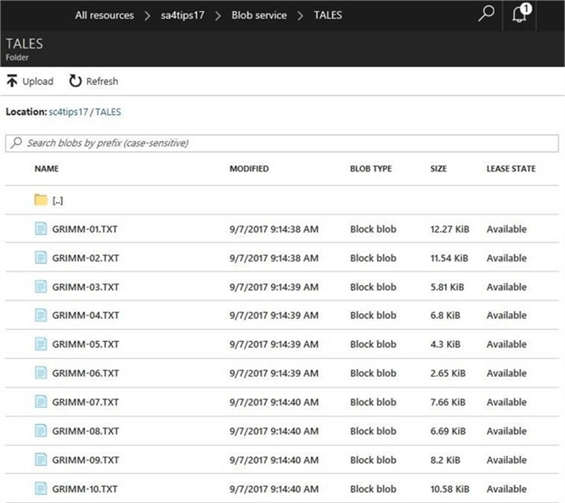
Task: Open the search magnifier in top bar
Action: click(x=486, y=14)
